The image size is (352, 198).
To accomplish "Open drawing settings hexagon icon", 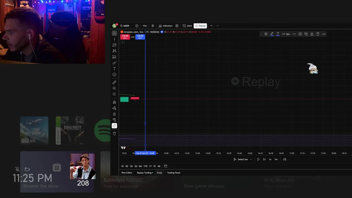I will pos(300,34).
